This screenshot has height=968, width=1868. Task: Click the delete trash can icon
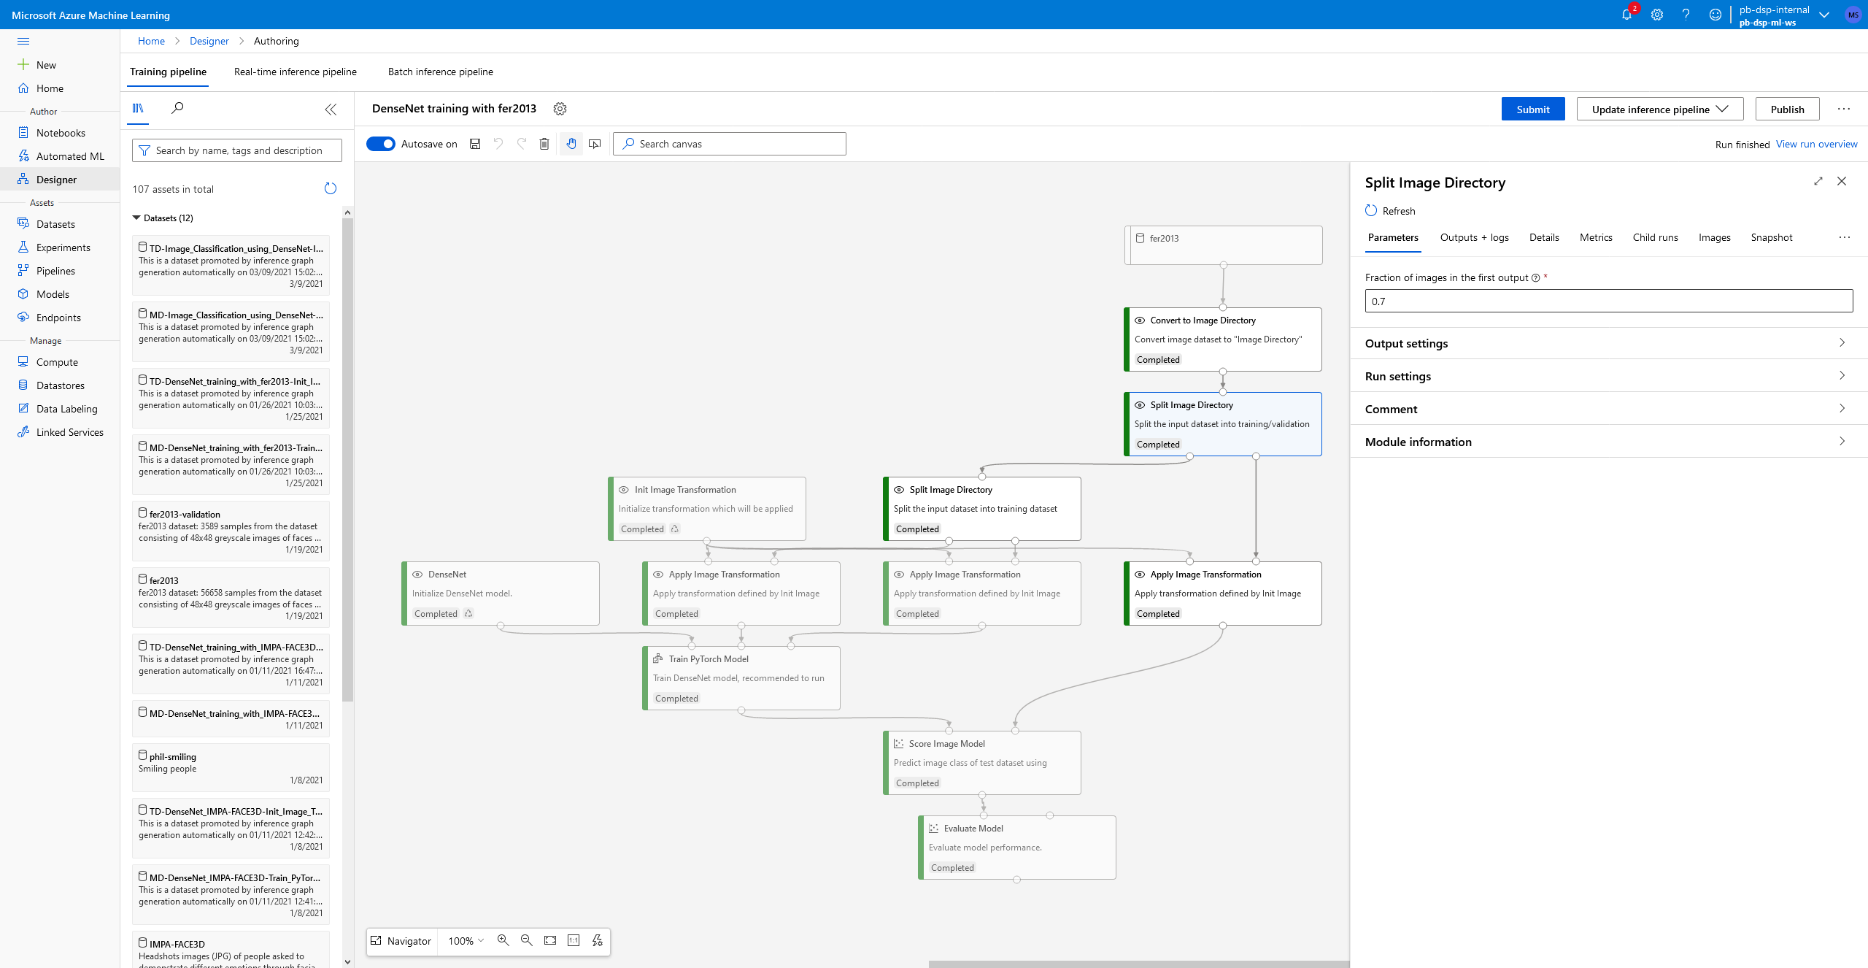click(x=544, y=144)
